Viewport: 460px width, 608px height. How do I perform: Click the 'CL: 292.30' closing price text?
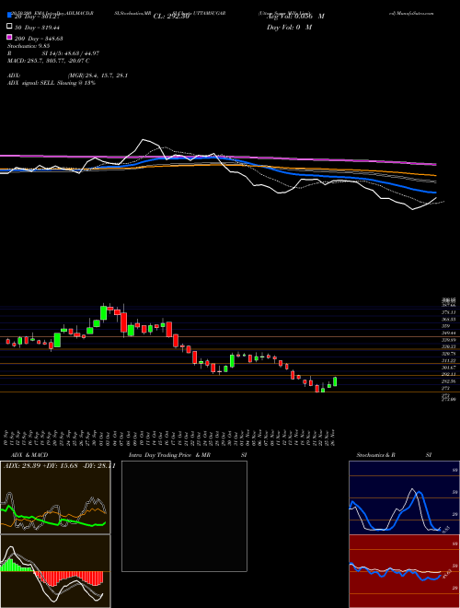tap(171, 17)
